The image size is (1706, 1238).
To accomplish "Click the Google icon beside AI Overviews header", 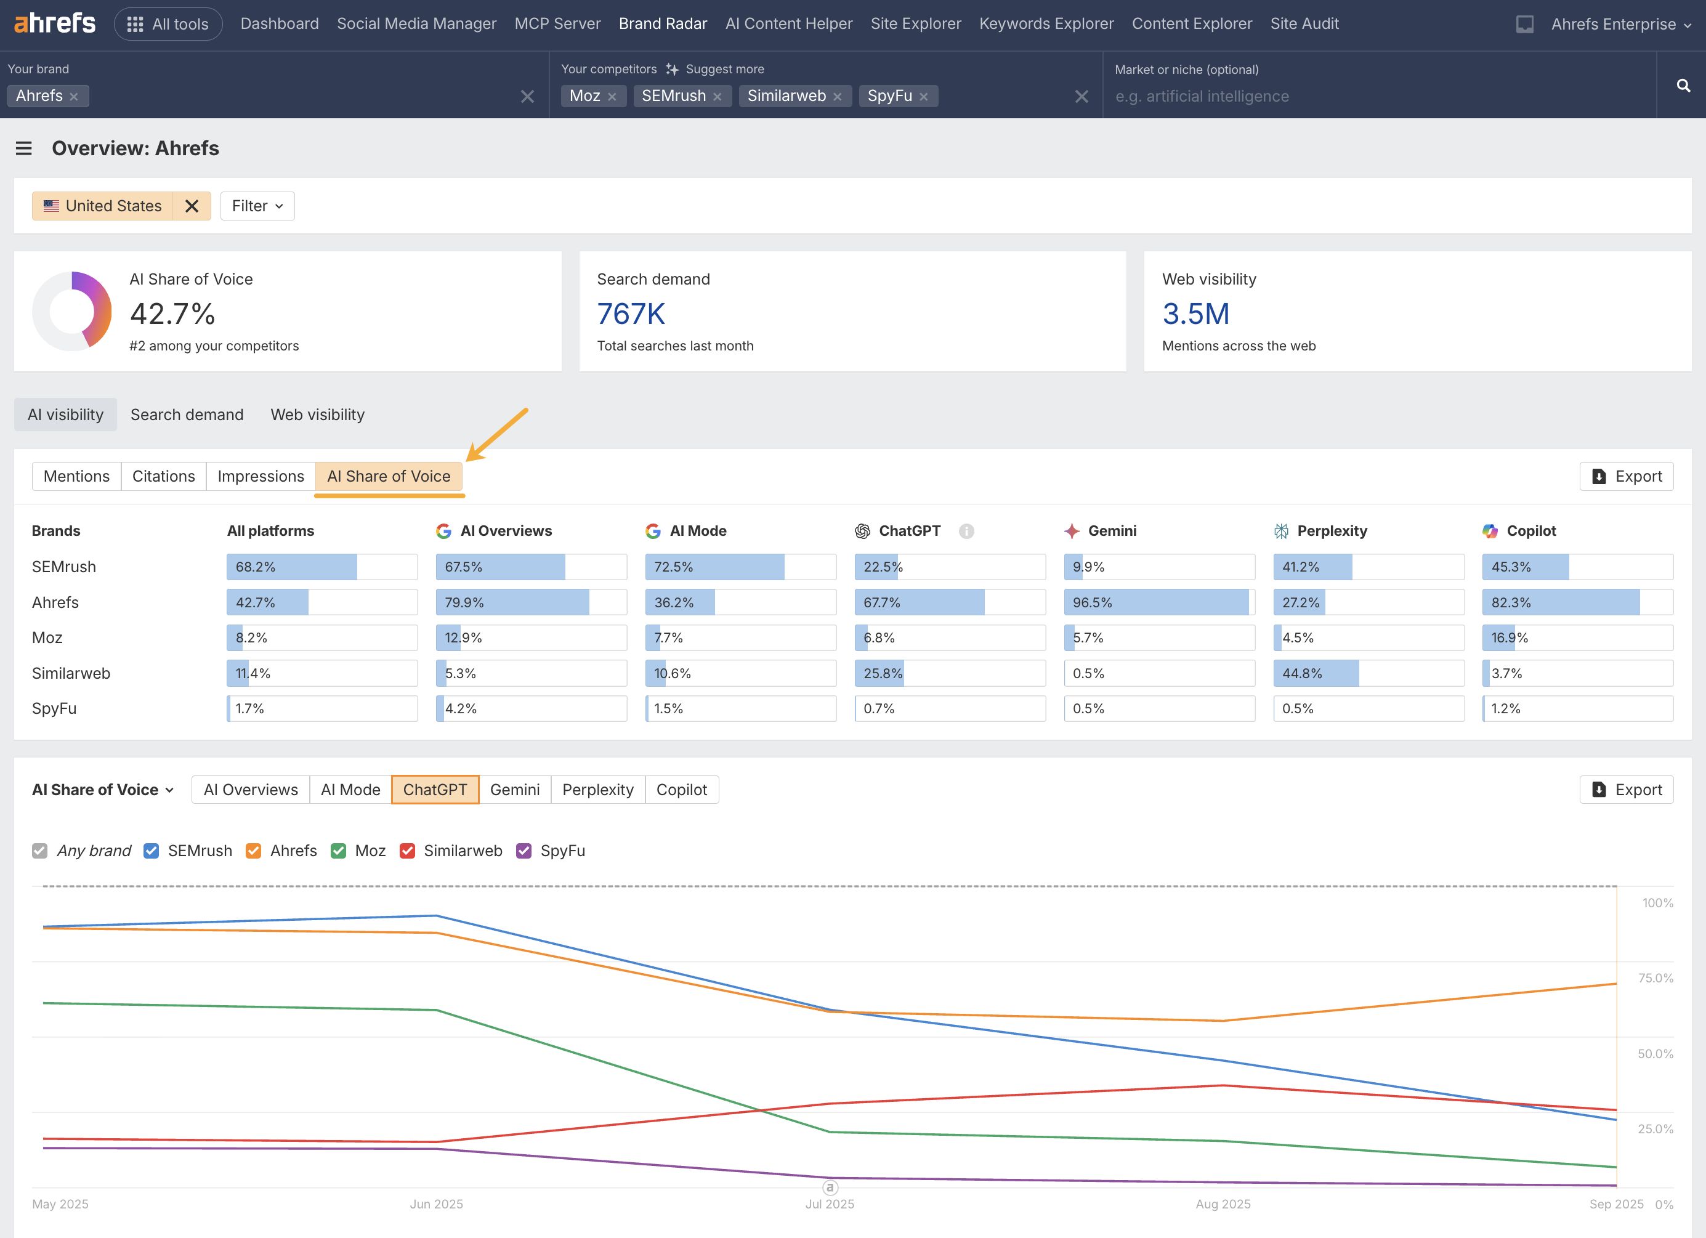I will [x=444, y=530].
